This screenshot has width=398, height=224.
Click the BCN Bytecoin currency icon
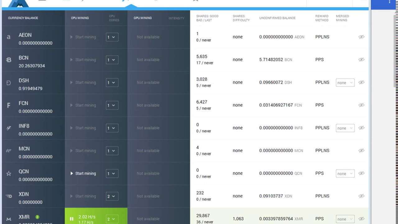coord(9,60)
